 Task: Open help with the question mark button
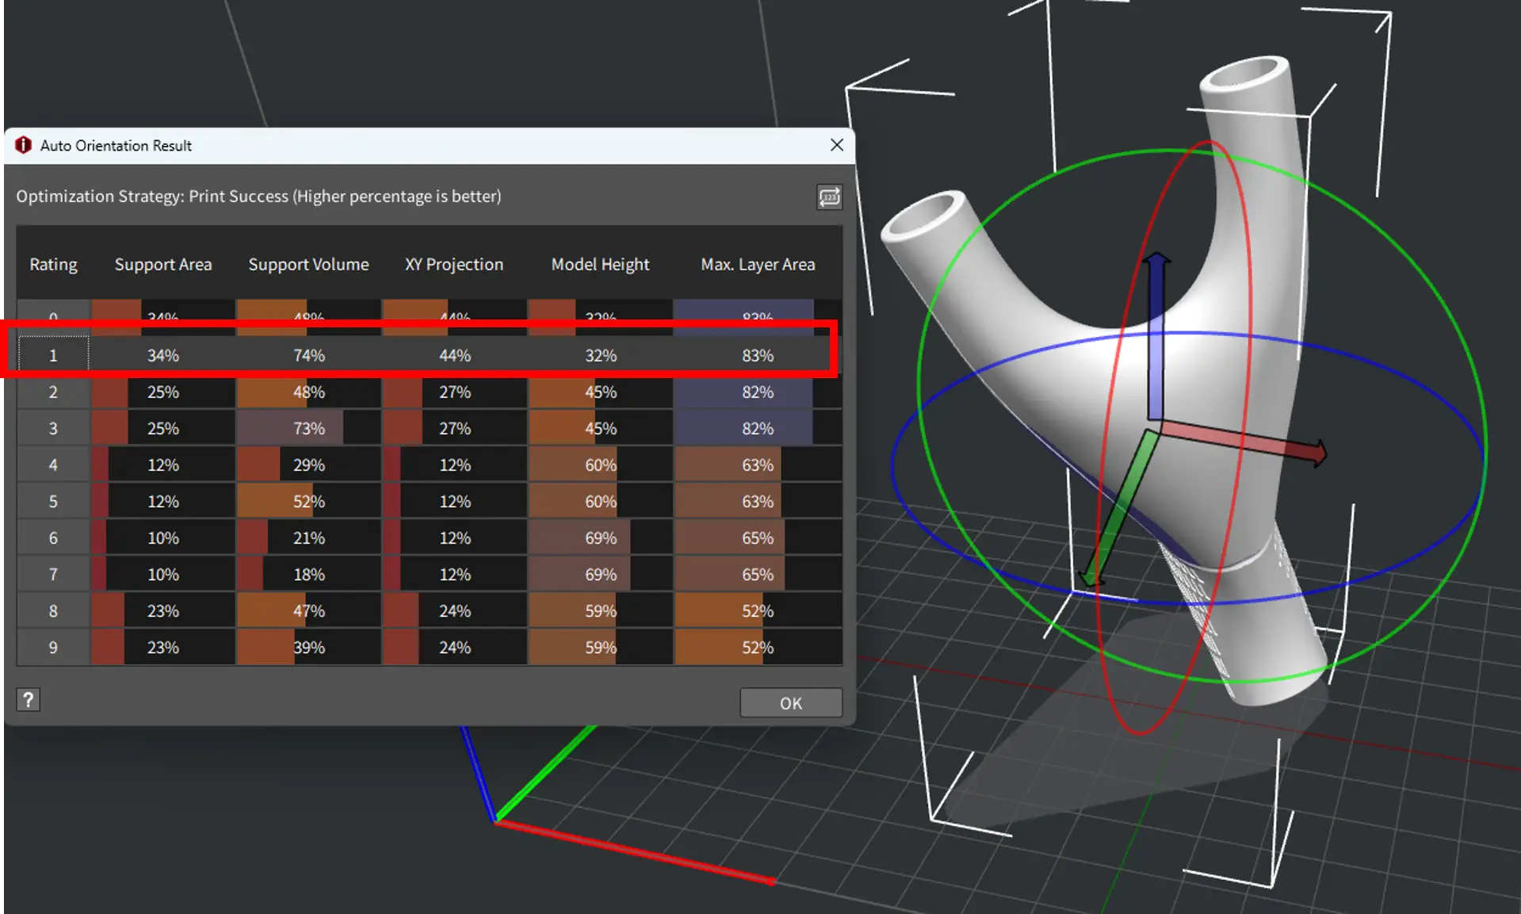pos(28,699)
